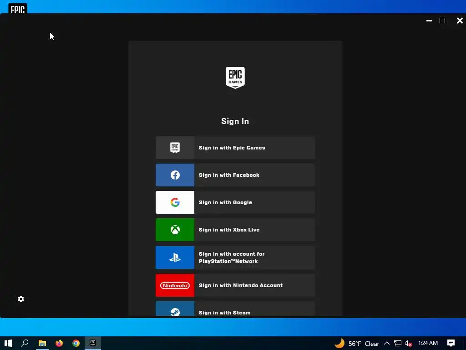Choose Sign in with Steam
The height and width of the screenshot is (350, 466).
click(x=235, y=309)
